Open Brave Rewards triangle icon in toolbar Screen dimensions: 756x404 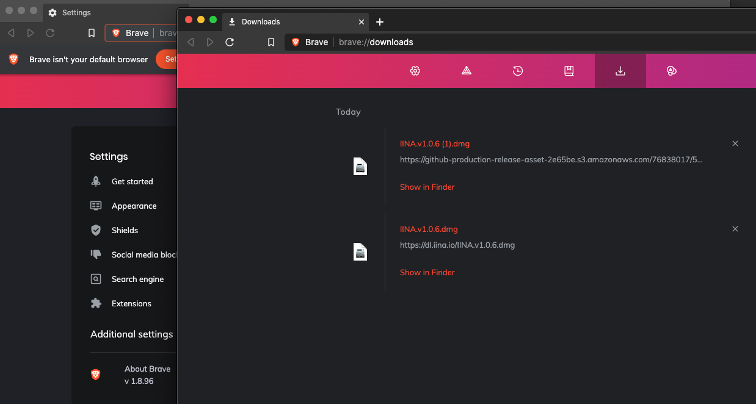click(467, 71)
